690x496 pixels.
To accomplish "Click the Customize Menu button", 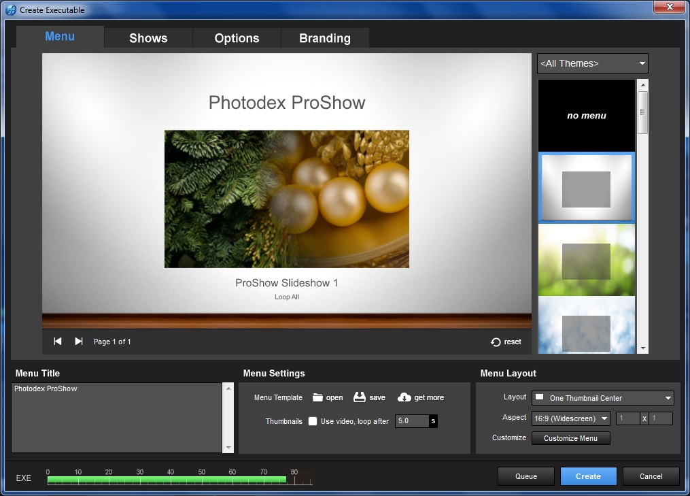I will coord(571,438).
